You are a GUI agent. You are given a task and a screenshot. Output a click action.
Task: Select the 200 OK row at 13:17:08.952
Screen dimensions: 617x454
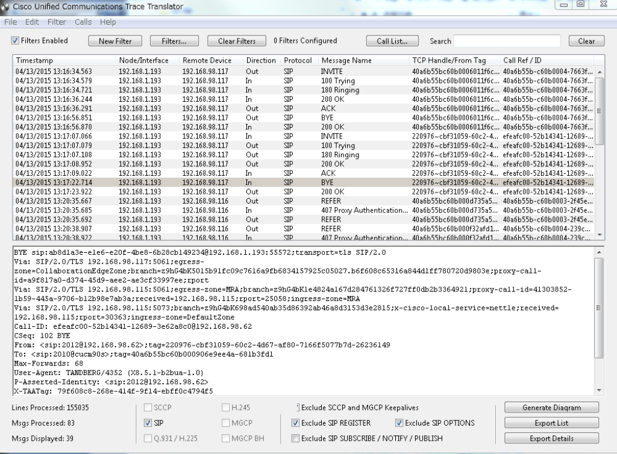[x=304, y=164]
